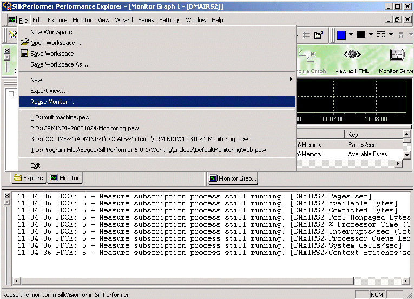
Task: Restore the inner Monitor Graph window
Action: click(x=397, y=19)
